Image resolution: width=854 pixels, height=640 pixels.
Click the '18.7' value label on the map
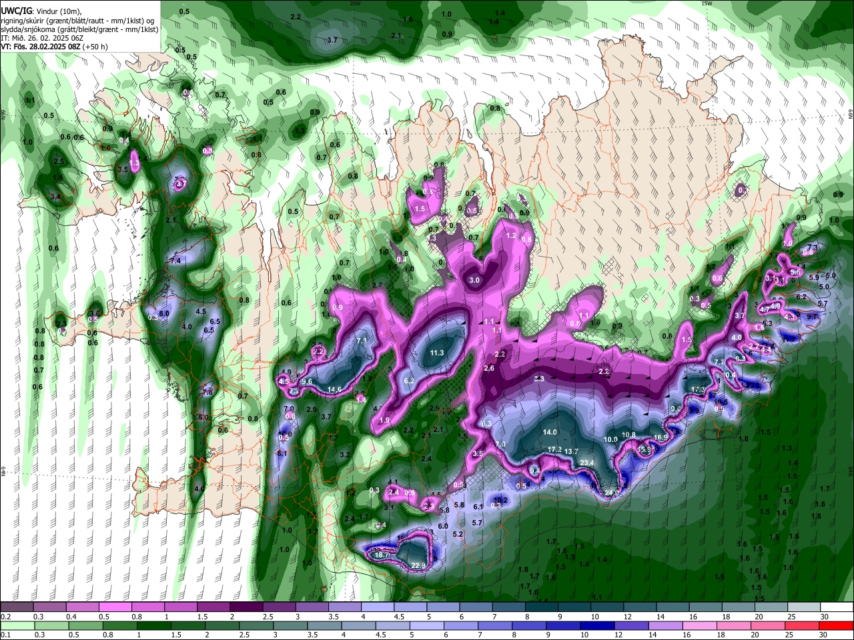[382, 555]
